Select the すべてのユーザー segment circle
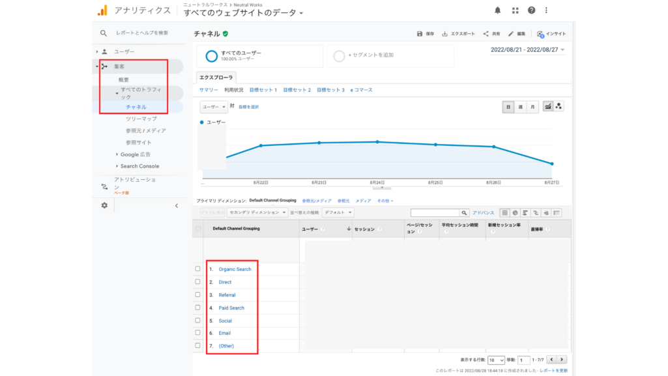 (211, 56)
